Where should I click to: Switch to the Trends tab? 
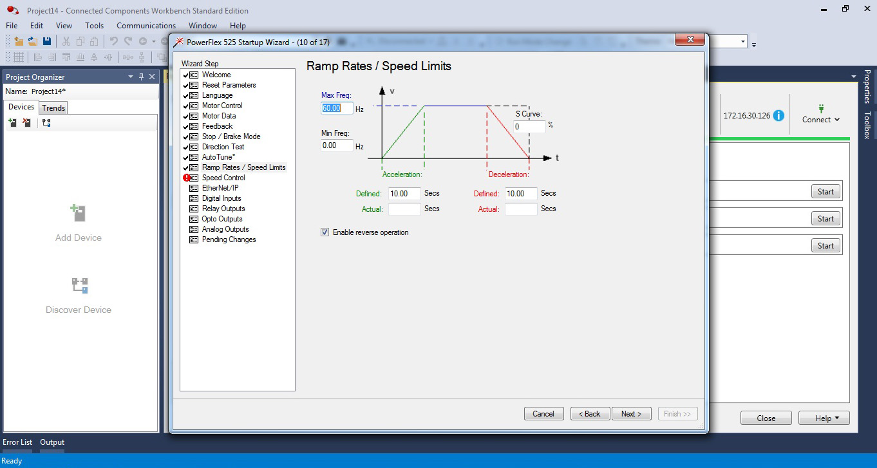(x=53, y=108)
